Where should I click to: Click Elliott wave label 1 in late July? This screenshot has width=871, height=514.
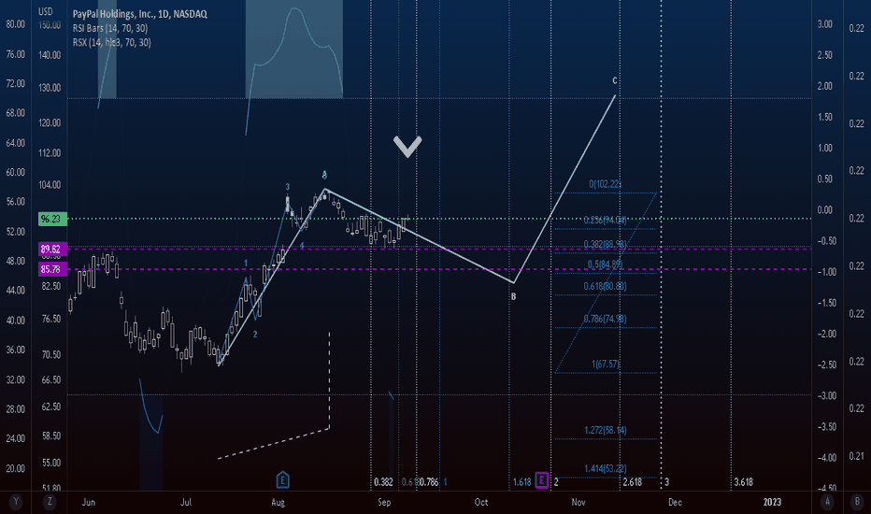(x=246, y=263)
